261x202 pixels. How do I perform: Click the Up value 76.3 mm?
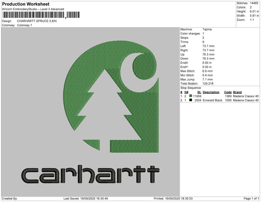[208, 54]
